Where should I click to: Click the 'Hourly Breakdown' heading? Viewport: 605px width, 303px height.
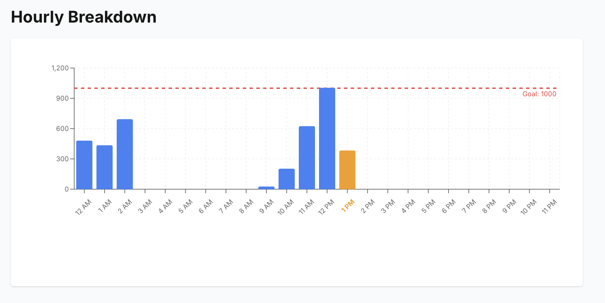84,17
